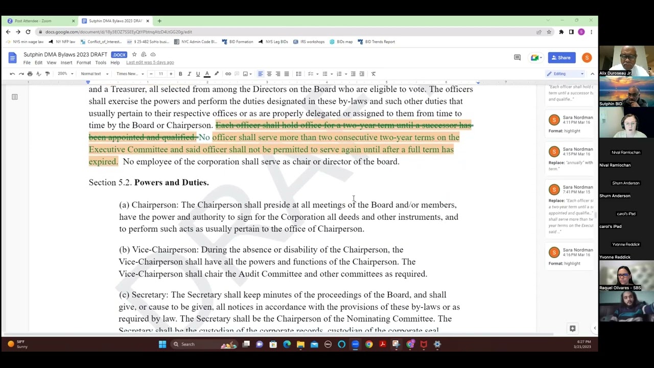
Task: Check the document cloud save status
Action: click(x=153, y=54)
